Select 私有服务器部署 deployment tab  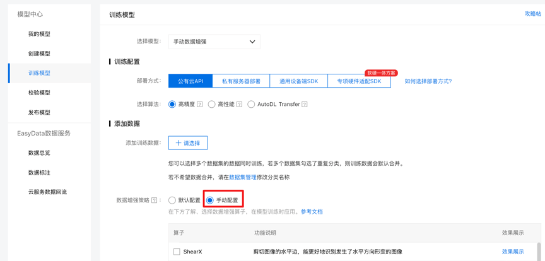(241, 81)
